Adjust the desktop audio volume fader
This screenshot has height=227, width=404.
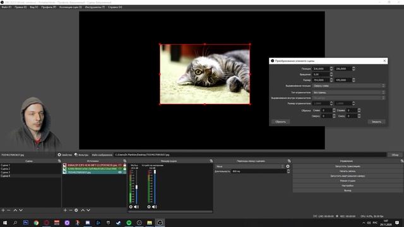click(155, 172)
